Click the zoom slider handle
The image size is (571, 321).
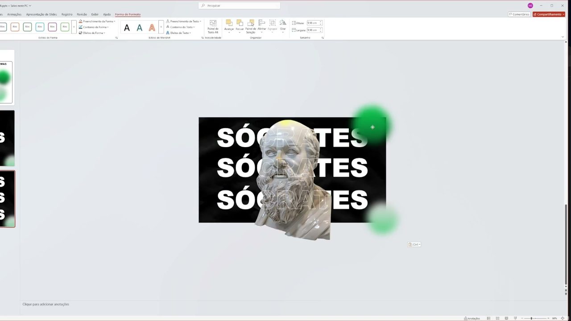pyautogui.click(x=531, y=318)
